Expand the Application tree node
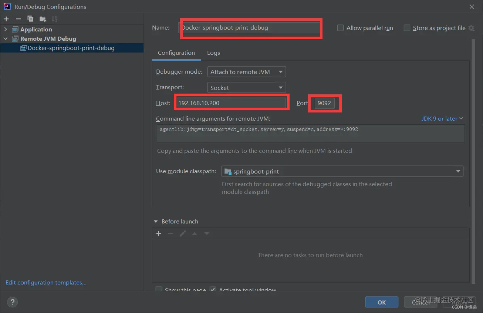The height and width of the screenshot is (313, 483). point(6,29)
